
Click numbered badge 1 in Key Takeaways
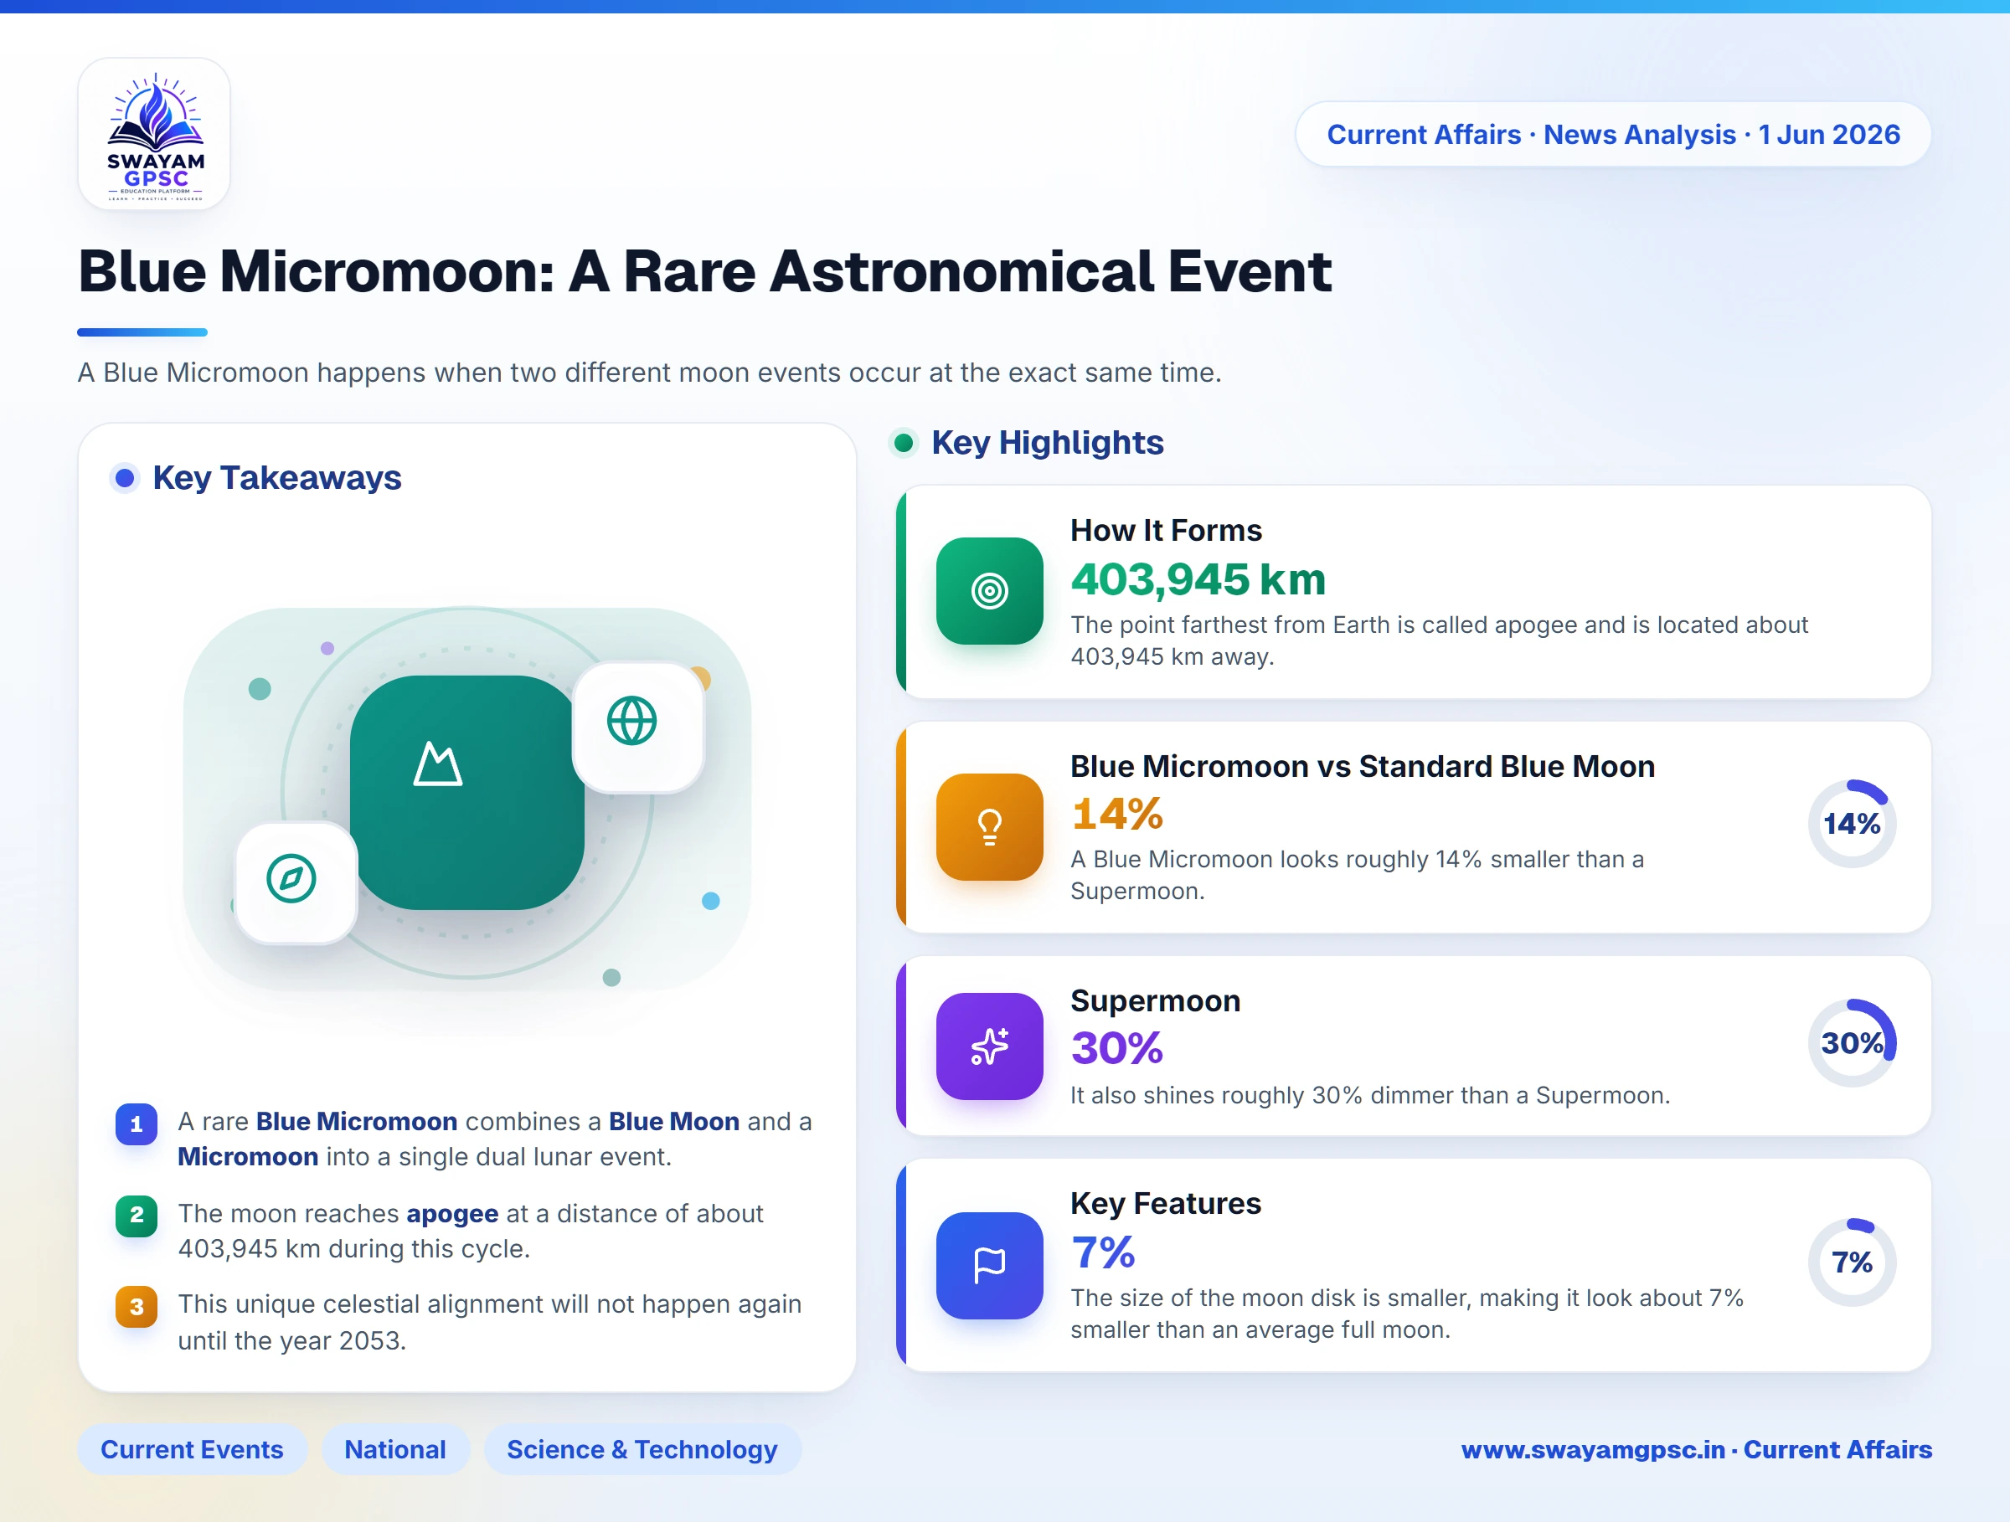pos(137,1124)
